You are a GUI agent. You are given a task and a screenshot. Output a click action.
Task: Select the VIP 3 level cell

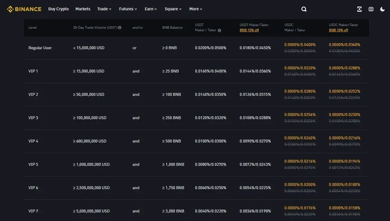pyautogui.click(x=33, y=118)
